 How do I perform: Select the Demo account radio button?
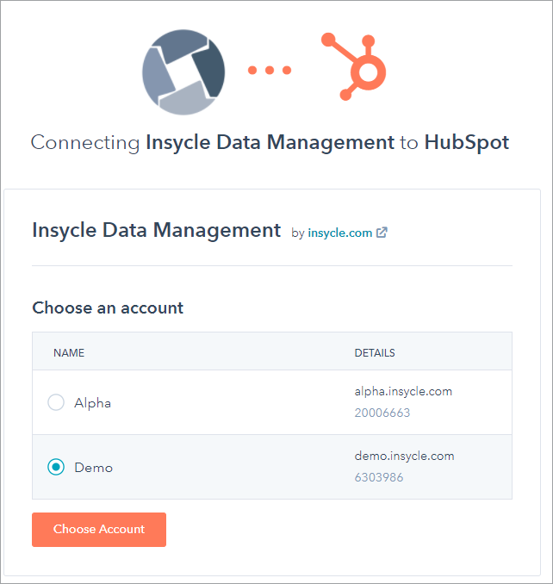[x=56, y=467]
